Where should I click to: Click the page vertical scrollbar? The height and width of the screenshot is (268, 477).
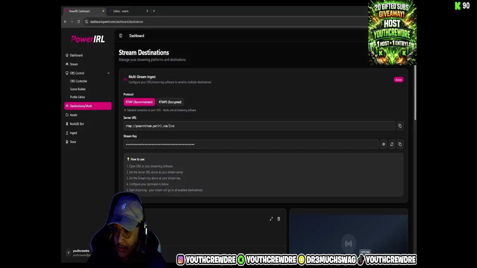coord(414,93)
